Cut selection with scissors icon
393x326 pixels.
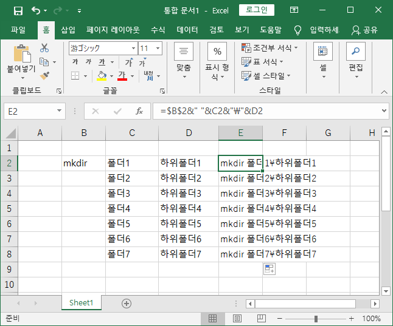[44, 48]
